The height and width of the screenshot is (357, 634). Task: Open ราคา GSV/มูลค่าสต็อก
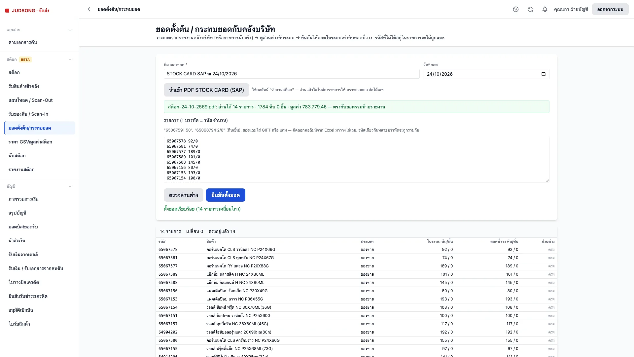[39, 142]
